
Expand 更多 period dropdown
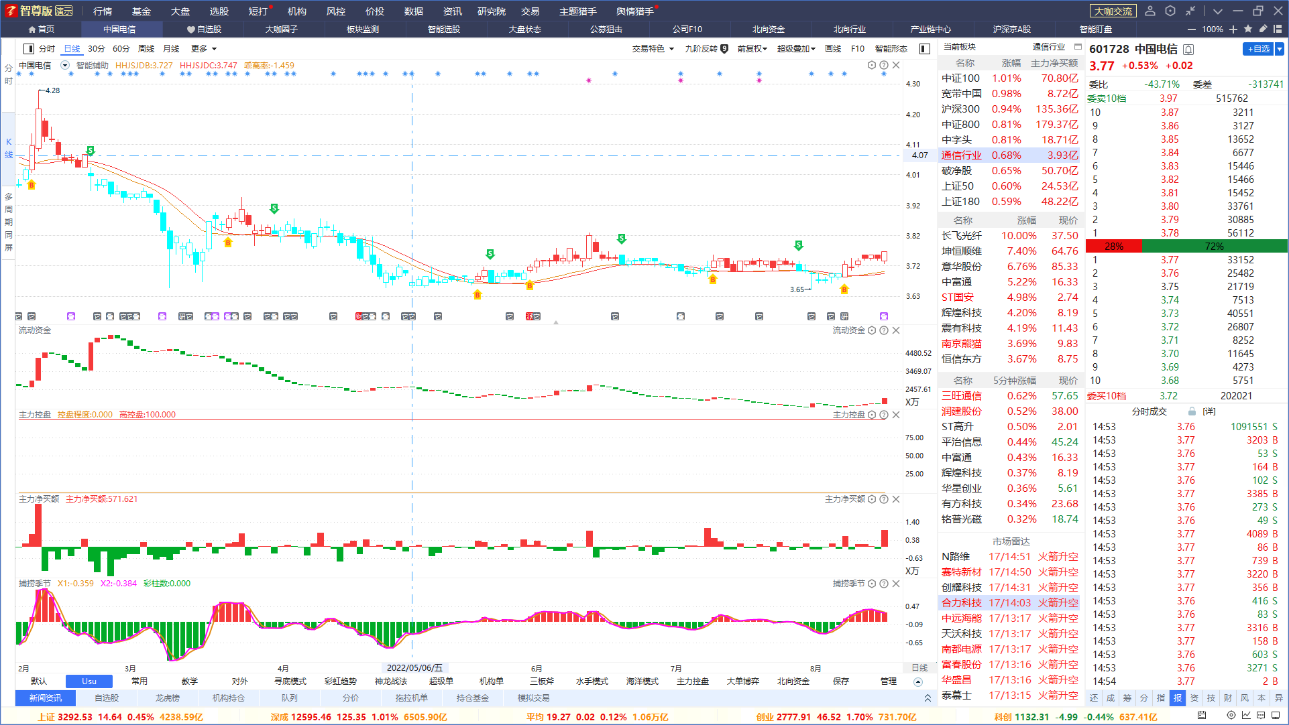203,48
